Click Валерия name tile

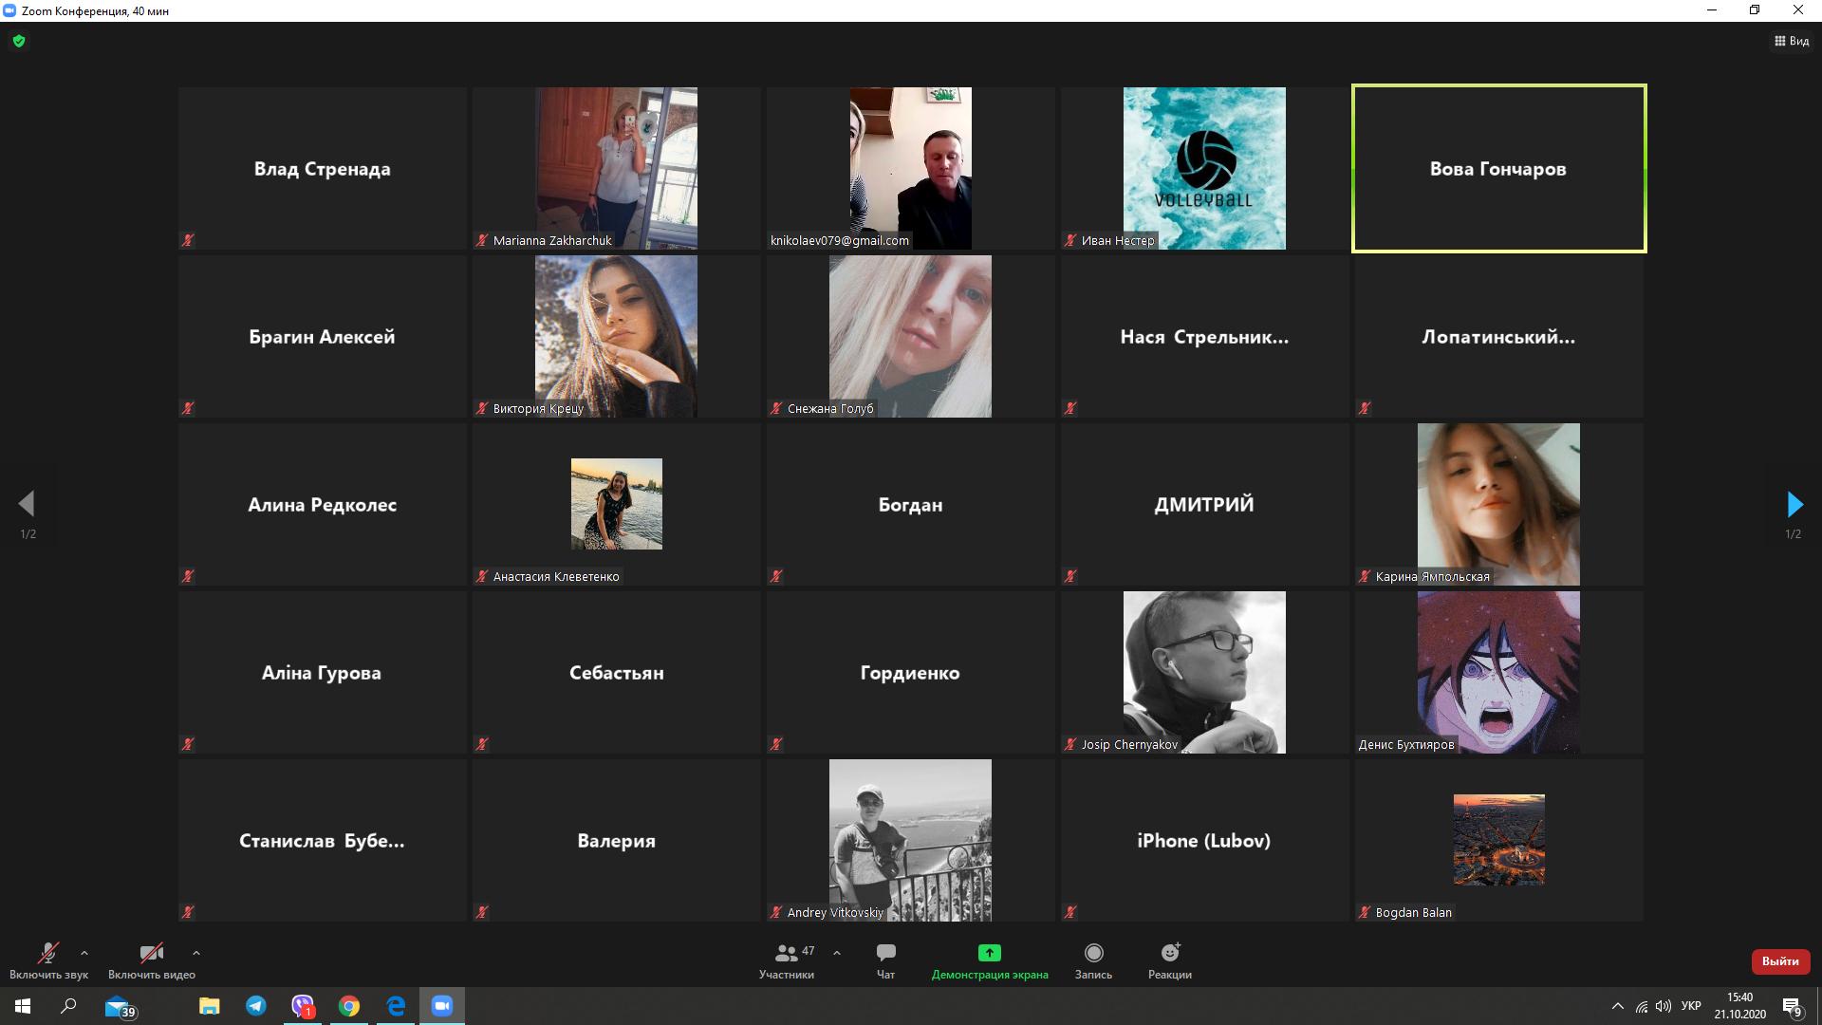tap(616, 841)
